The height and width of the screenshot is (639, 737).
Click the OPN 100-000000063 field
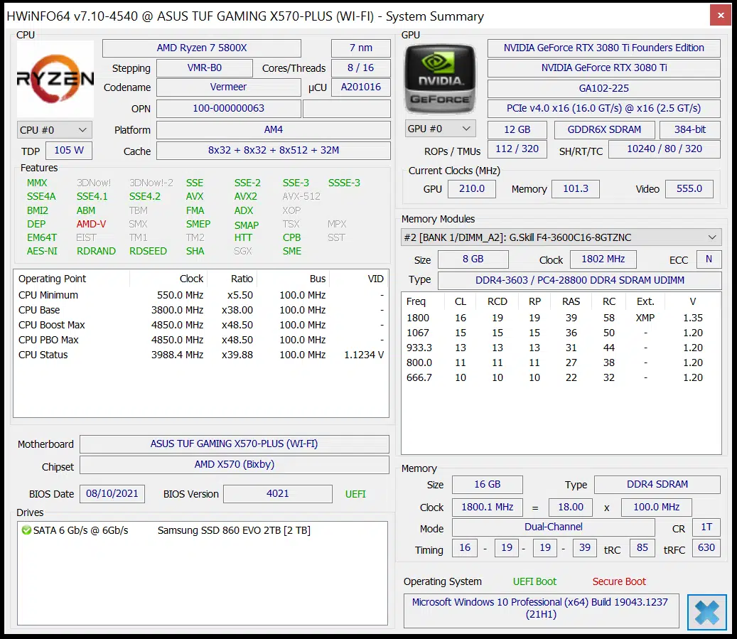click(228, 108)
